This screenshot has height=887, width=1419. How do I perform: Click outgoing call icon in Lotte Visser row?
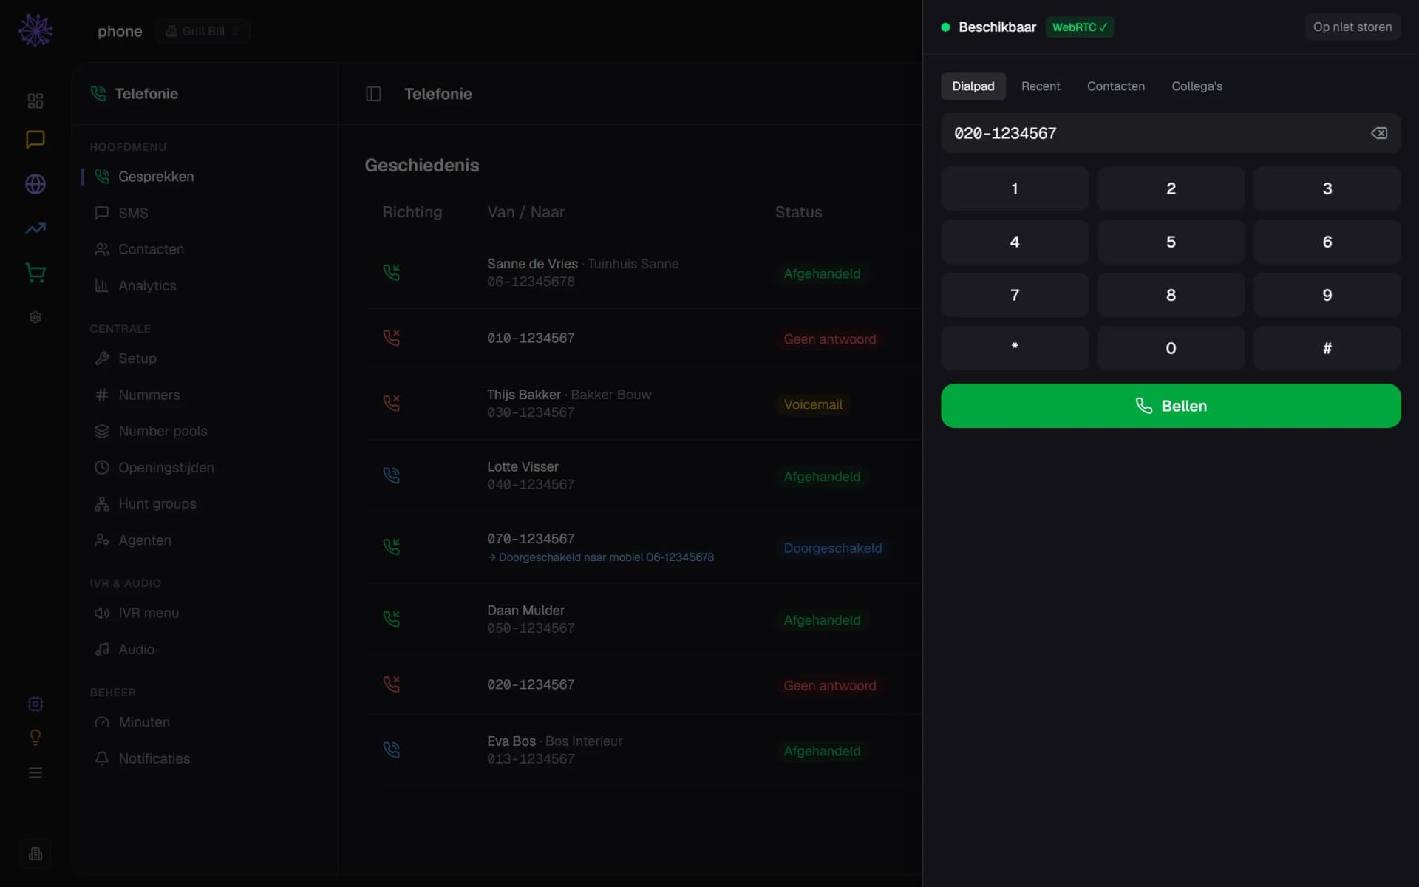click(x=392, y=475)
